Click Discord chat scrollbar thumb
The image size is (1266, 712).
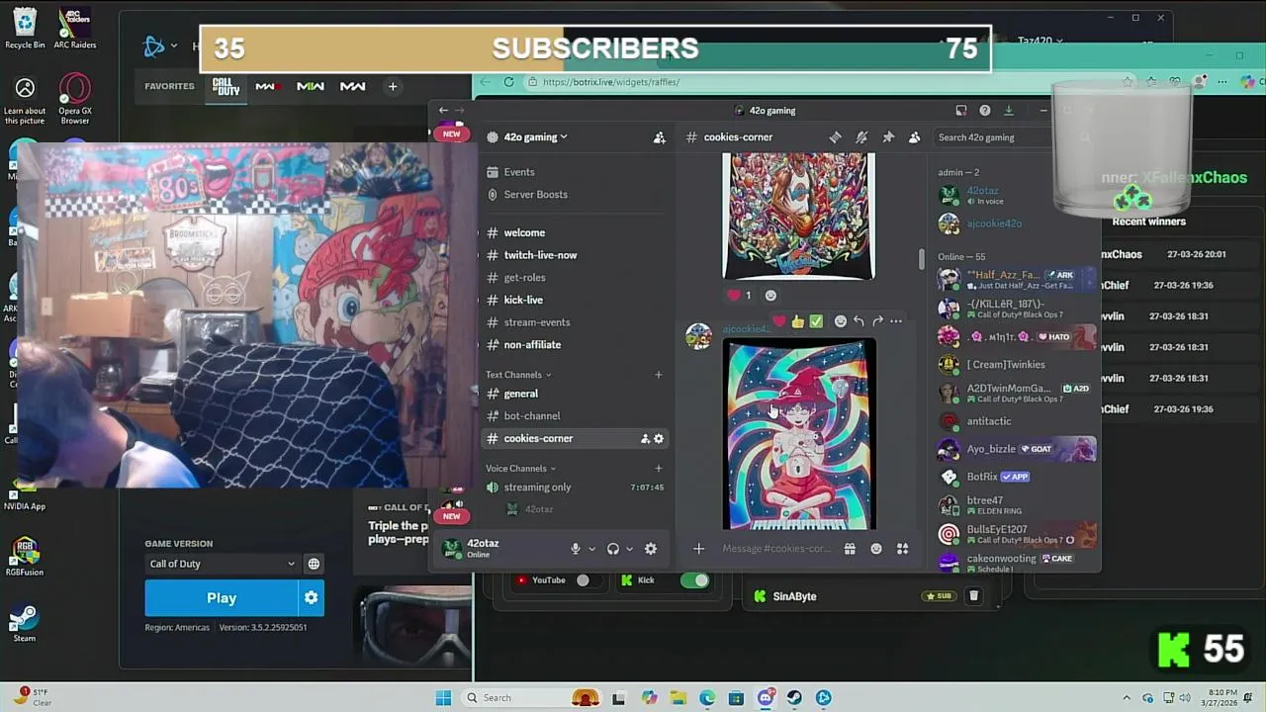922,258
